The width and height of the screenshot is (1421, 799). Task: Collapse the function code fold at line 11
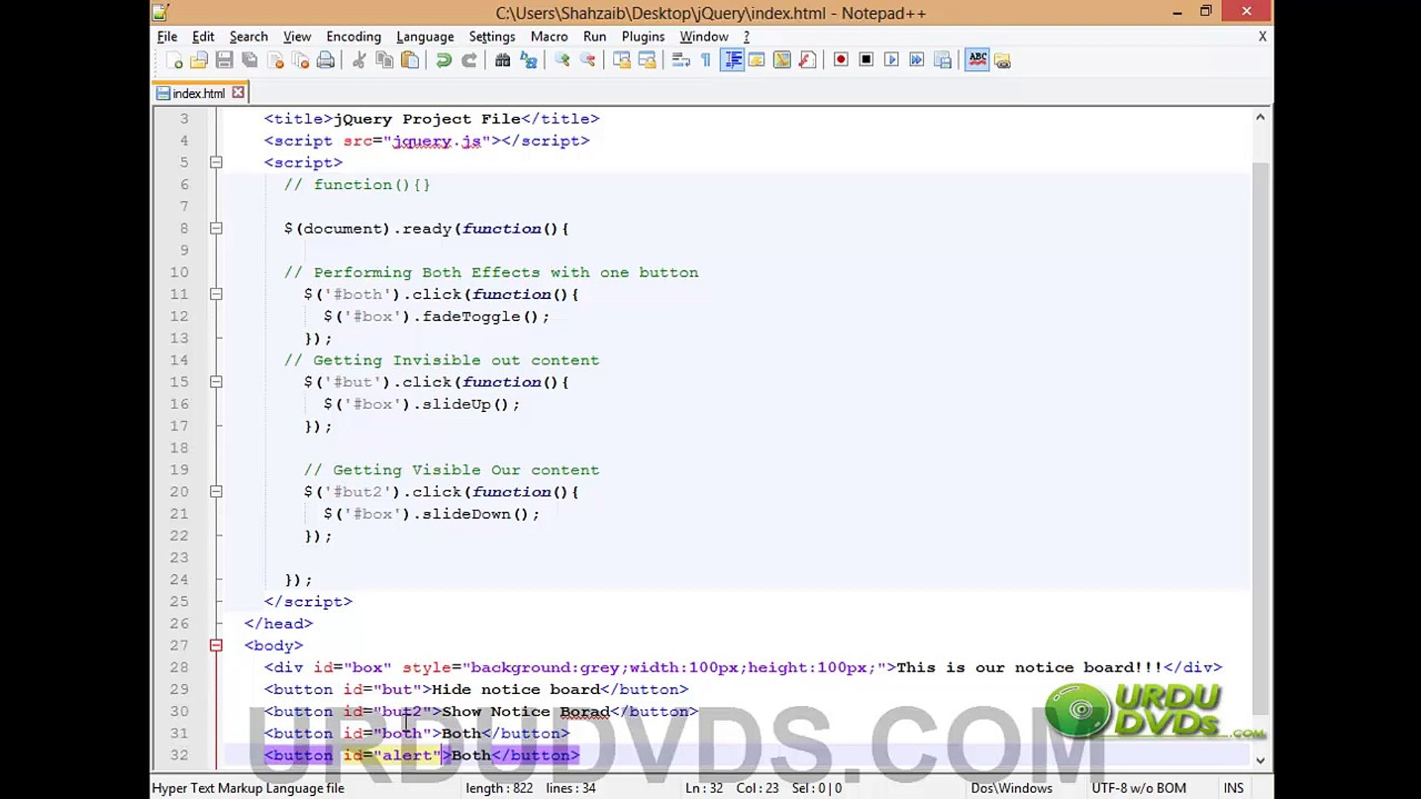[216, 294]
